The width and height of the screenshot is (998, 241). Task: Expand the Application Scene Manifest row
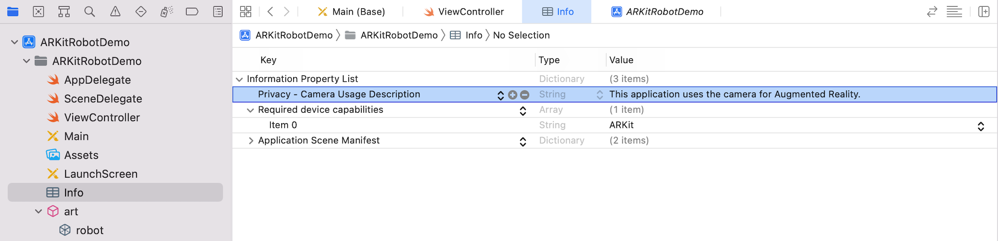[x=251, y=141]
